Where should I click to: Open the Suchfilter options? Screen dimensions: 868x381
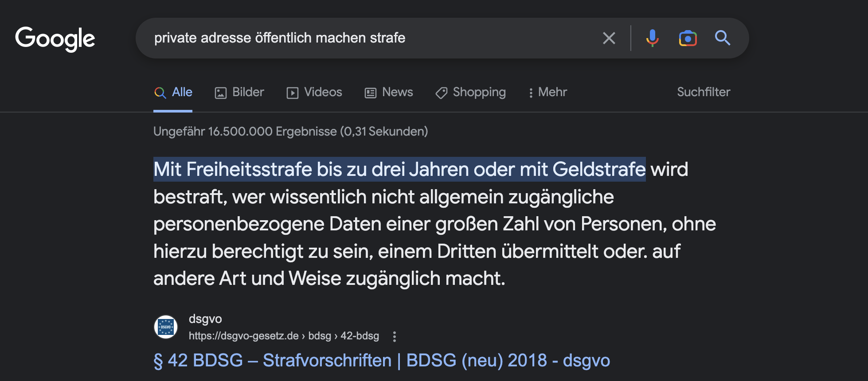(x=704, y=92)
